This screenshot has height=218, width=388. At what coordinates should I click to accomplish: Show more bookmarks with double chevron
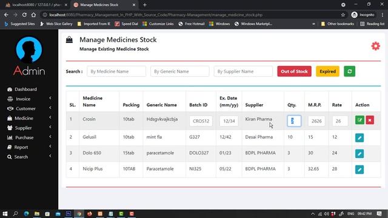tap(313, 24)
